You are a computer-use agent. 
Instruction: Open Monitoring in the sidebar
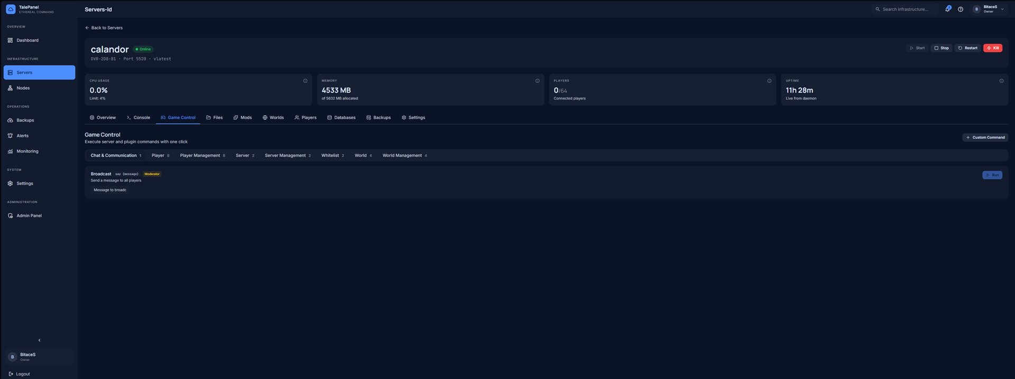39,151
